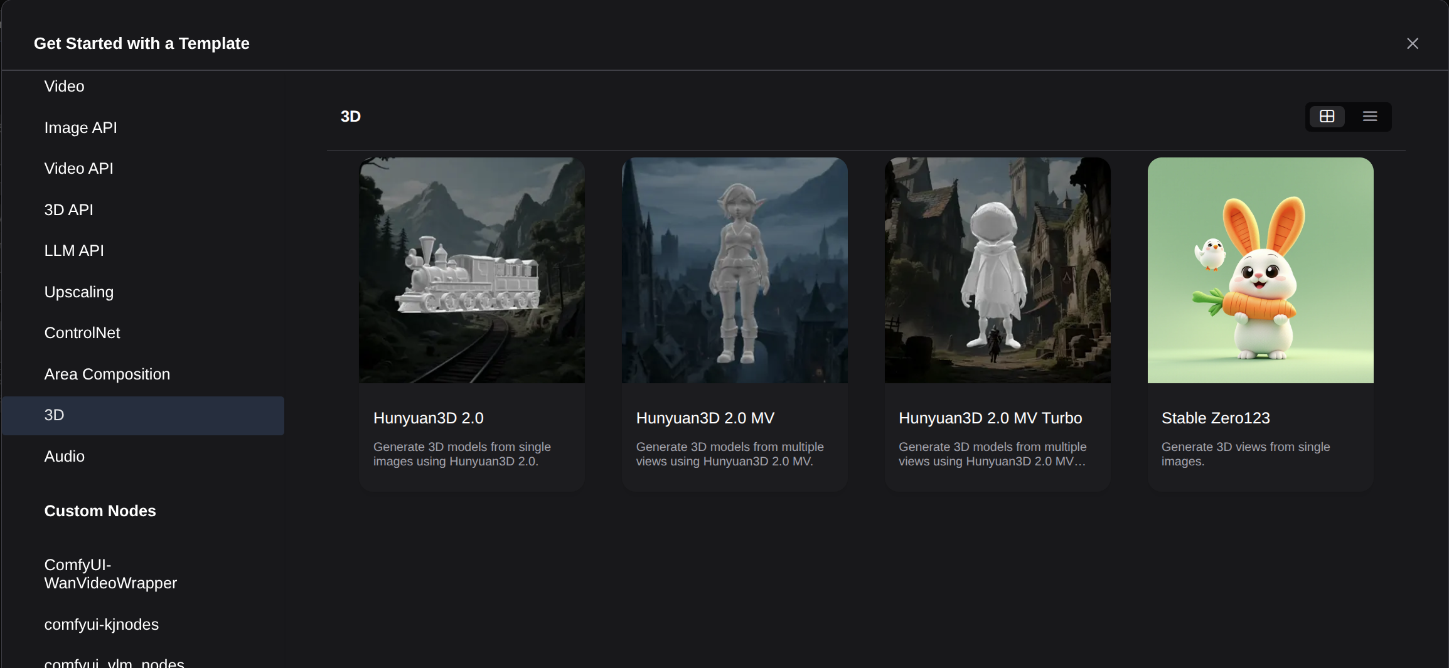
Task: Click the truncated Hunyuan3D 2.0 MV Turbo description
Action: 993,454
